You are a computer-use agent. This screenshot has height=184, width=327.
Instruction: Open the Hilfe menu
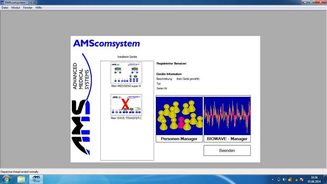(39, 8)
